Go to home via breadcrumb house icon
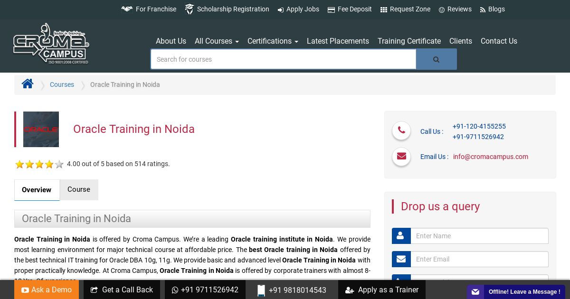570x299 pixels. click(x=28, y=84)
